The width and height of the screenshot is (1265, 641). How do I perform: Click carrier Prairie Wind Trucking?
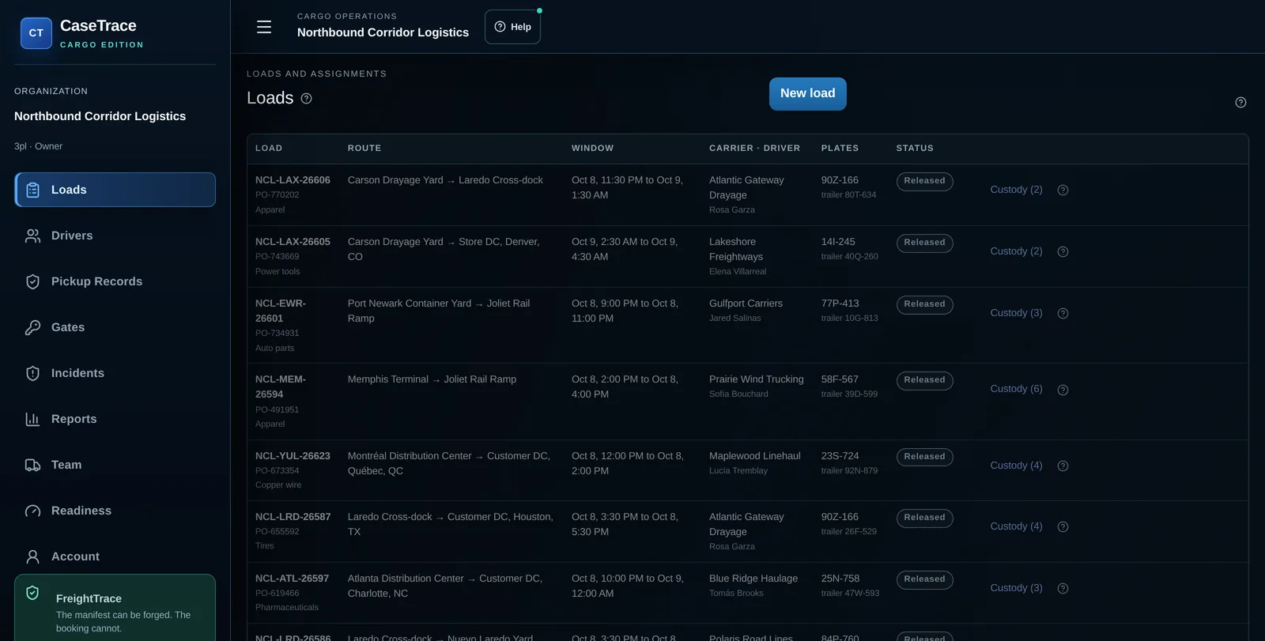(x=756, y=379)
